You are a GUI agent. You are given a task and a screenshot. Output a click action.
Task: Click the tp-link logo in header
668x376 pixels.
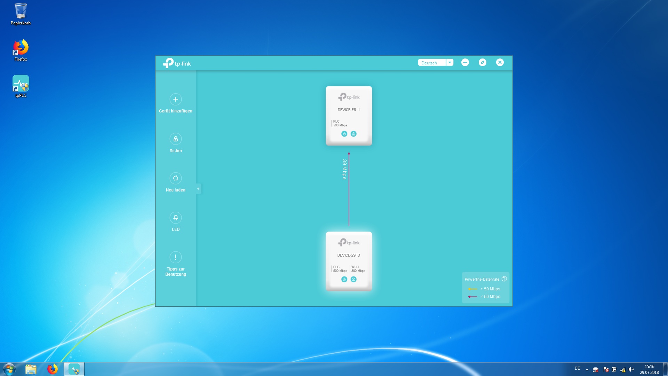pos(177,63)
